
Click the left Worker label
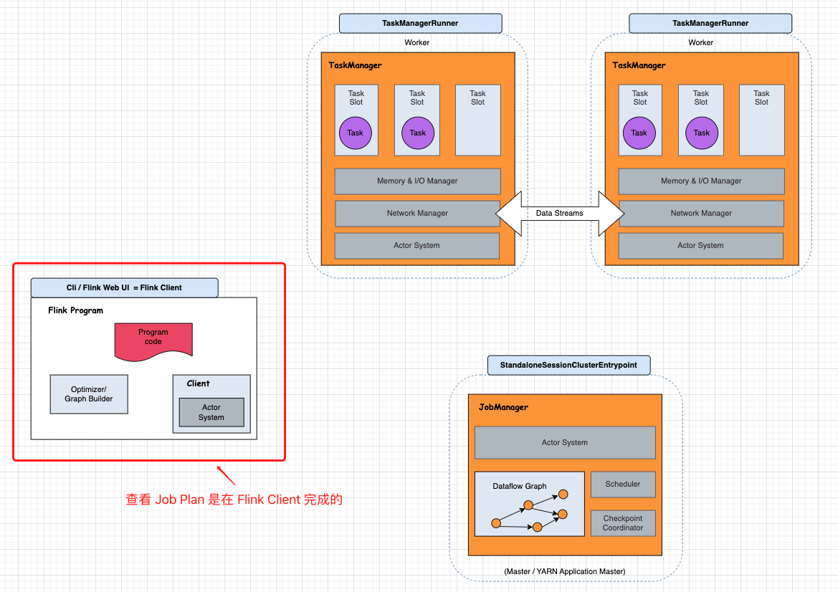[x=417, y=43]
